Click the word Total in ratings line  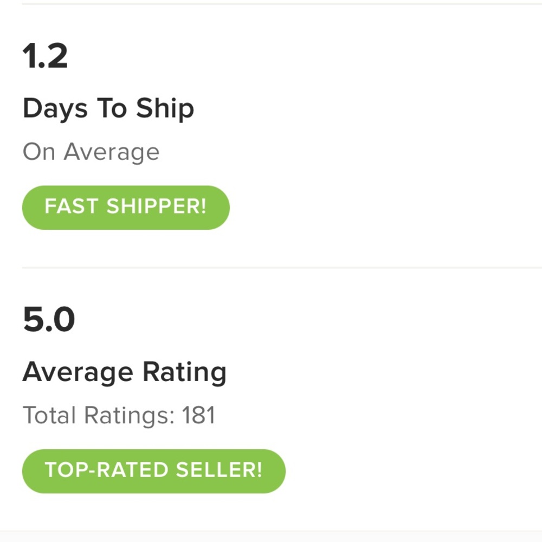tap(49, 416)
